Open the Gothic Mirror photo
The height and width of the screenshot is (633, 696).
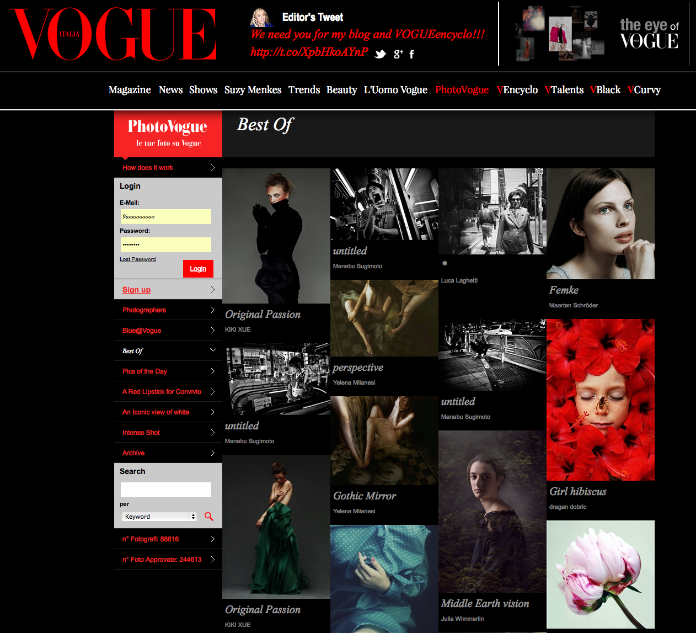(384, 440)
